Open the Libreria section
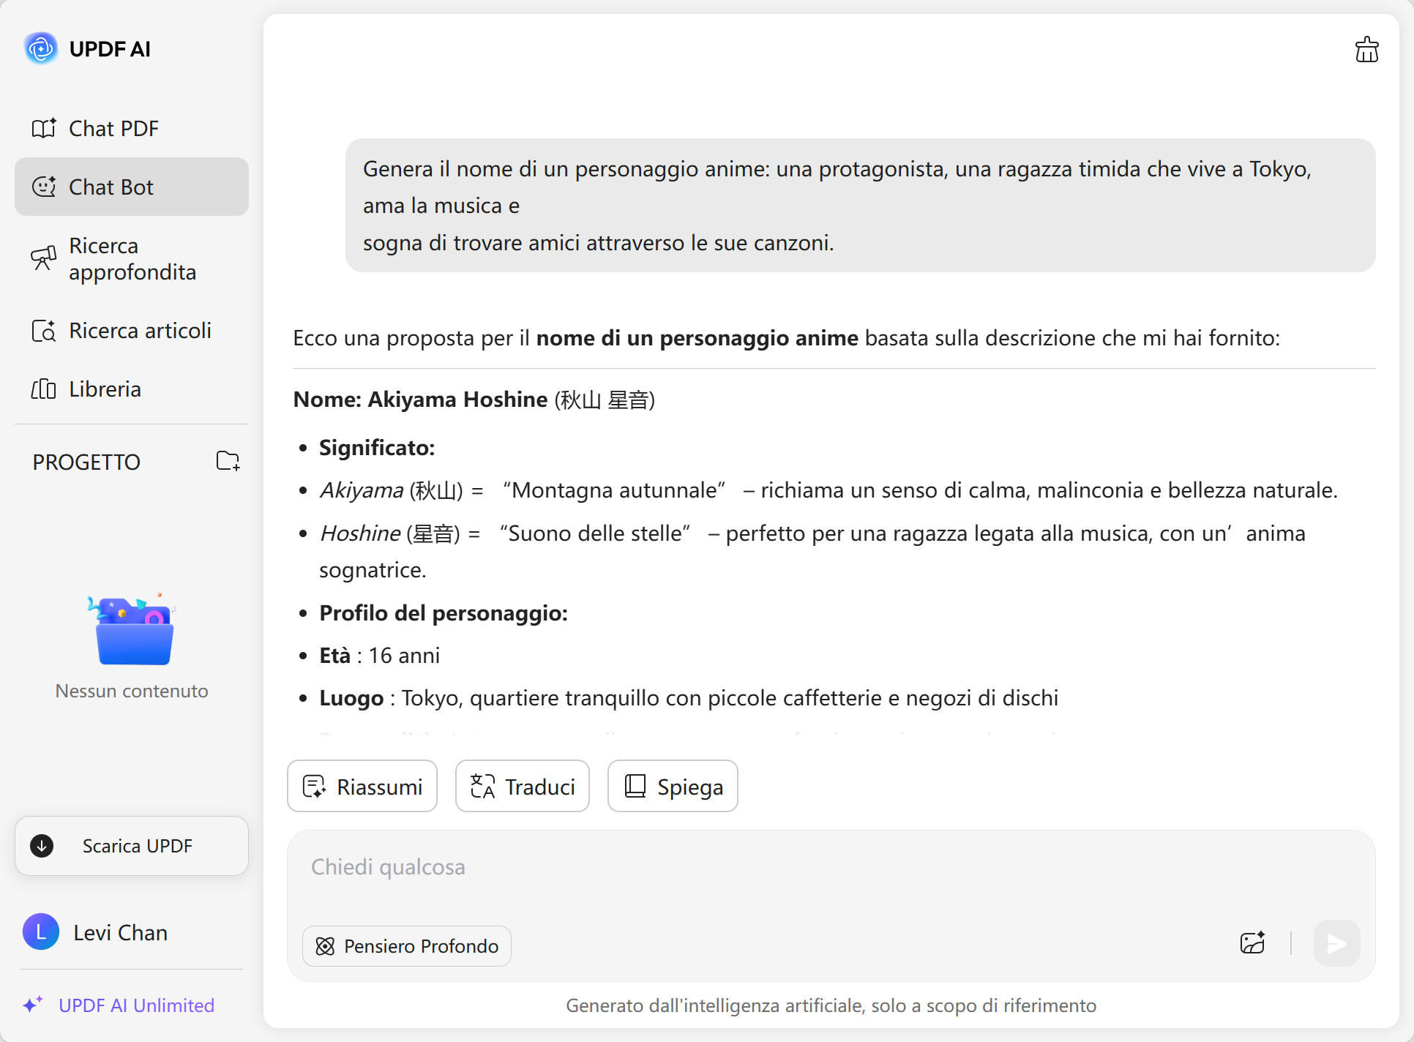 point(105,389)
